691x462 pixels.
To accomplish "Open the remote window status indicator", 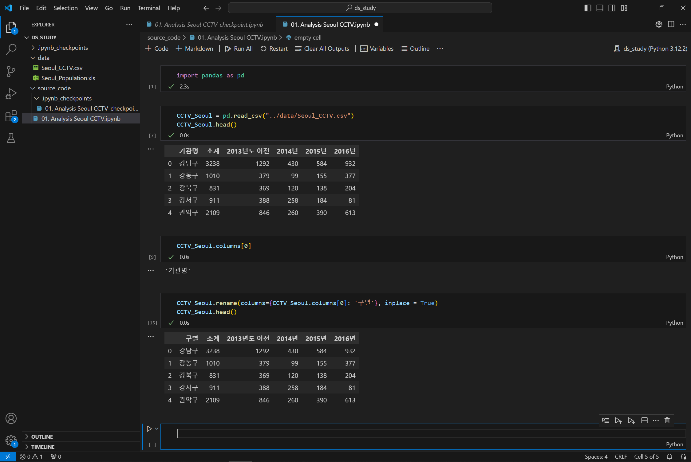I will pos(8,457).
